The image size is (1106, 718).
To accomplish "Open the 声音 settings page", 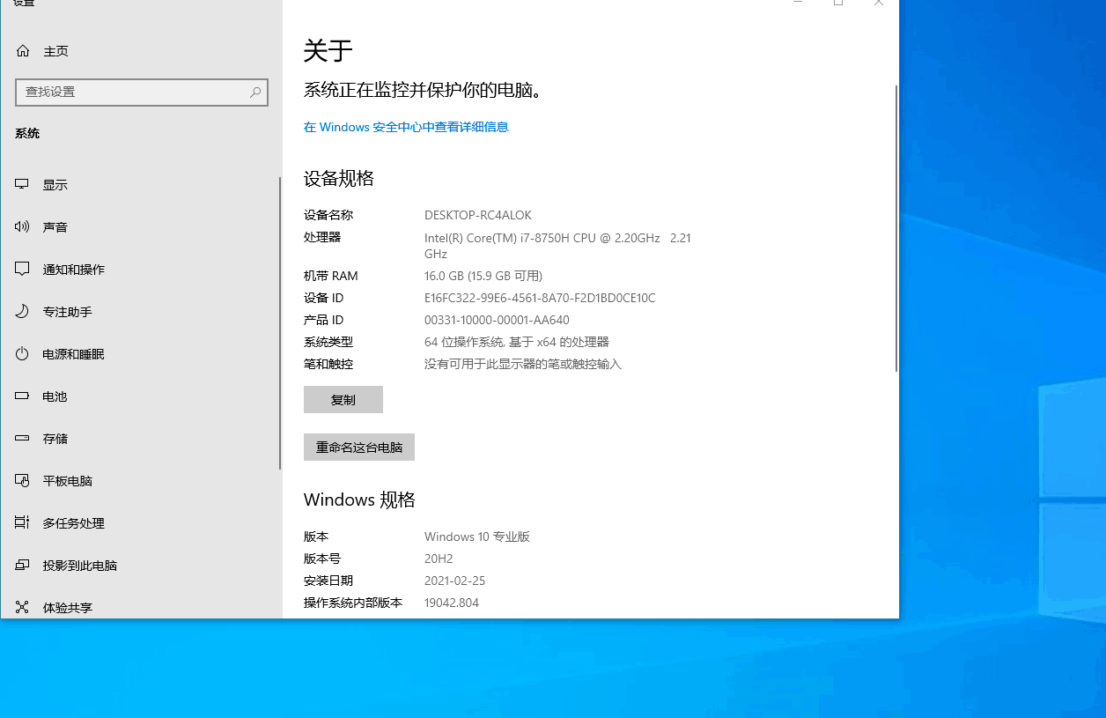I will point(141,227).
